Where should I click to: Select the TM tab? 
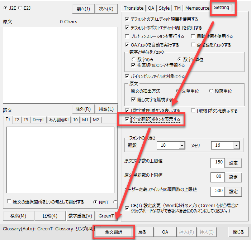177,8
